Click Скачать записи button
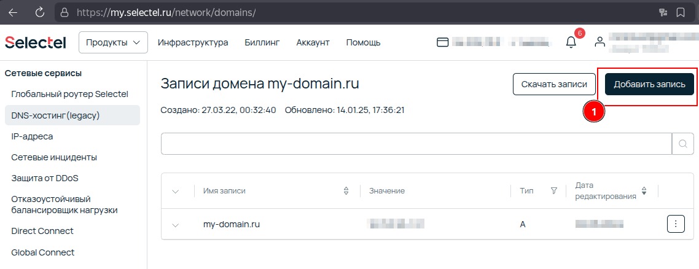 coord(554,85)
